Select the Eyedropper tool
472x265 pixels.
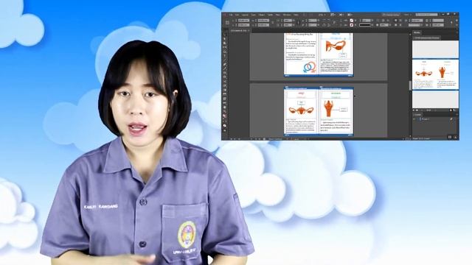coord(225,103)
